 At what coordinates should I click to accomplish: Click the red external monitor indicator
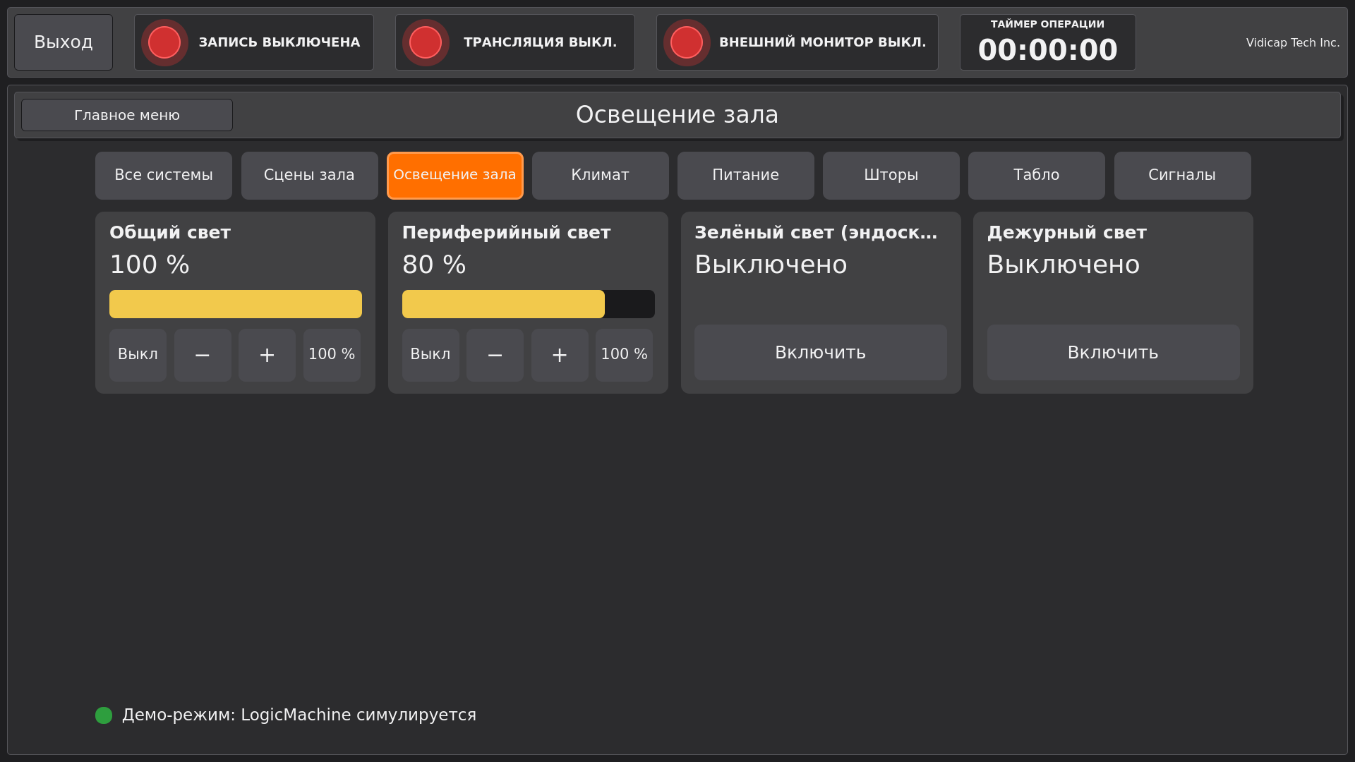click(687, 42)
